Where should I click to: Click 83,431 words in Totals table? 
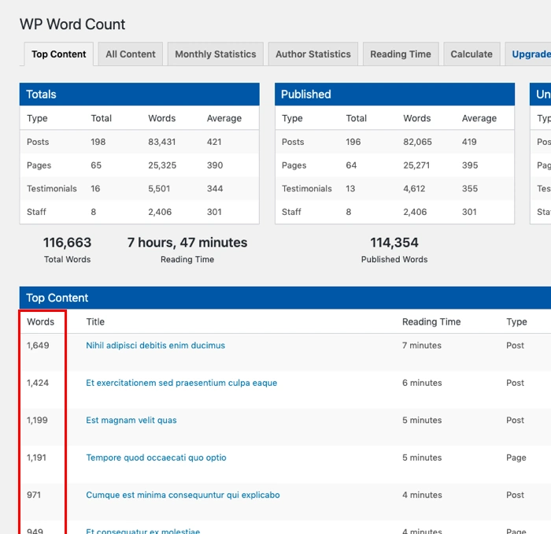[161, 142]
